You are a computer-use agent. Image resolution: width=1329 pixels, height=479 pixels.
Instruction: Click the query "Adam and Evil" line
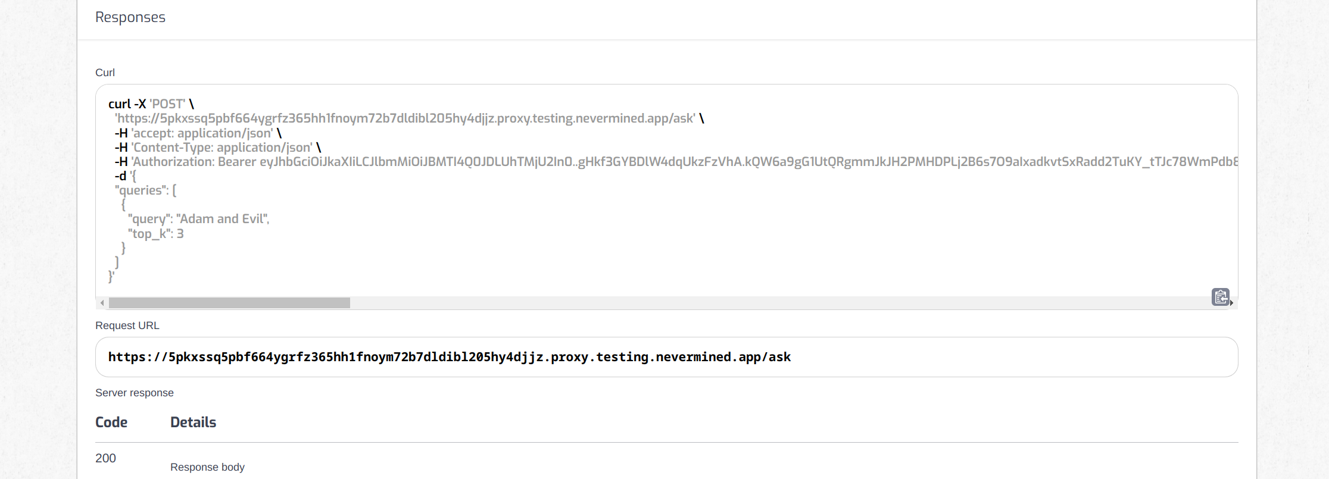198,219
